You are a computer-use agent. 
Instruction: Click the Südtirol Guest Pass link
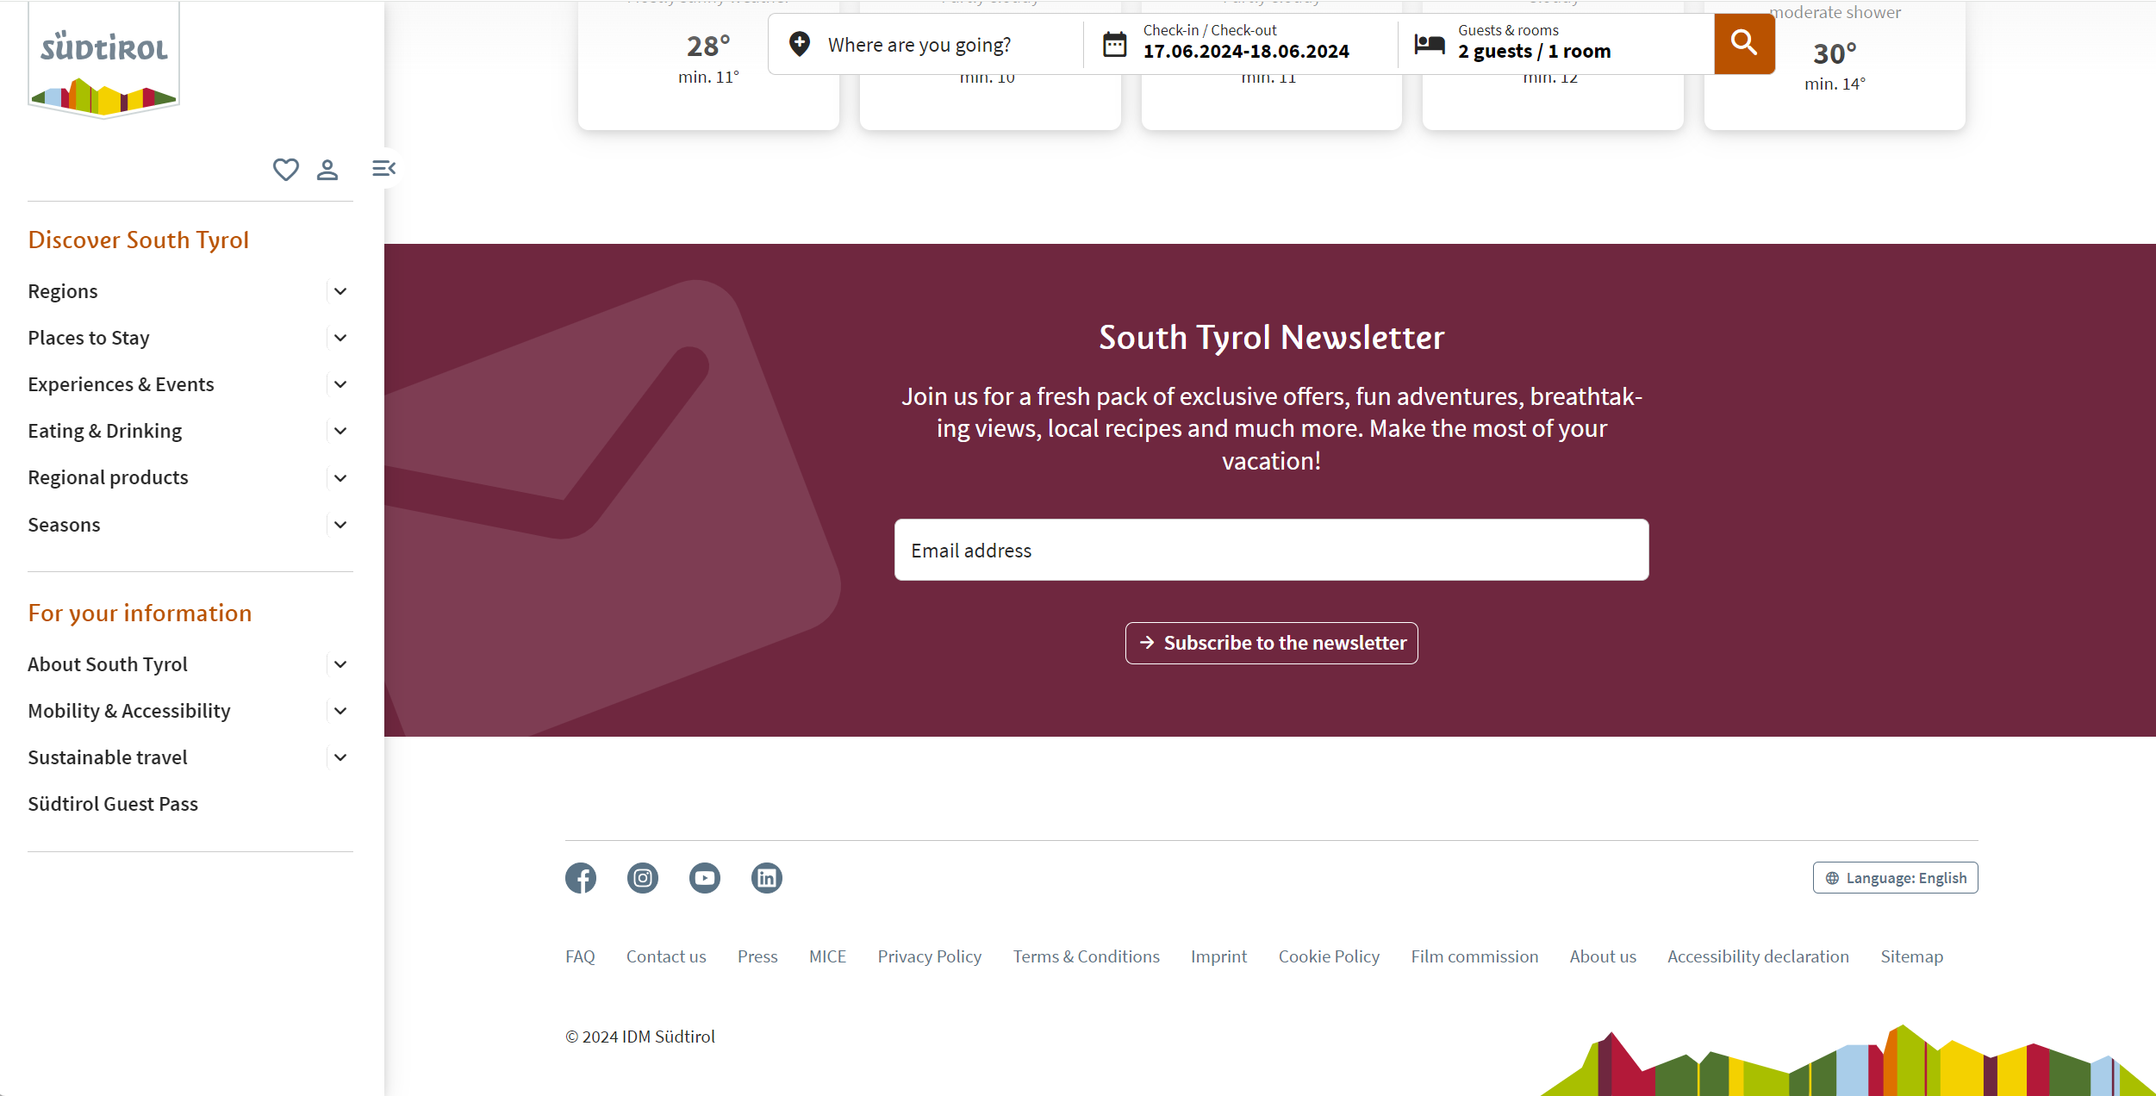point(113,802)
